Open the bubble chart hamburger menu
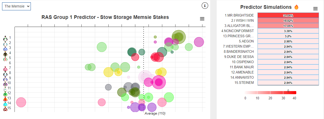Viewport: 324px width, 119px height. (x=202, y=19)
